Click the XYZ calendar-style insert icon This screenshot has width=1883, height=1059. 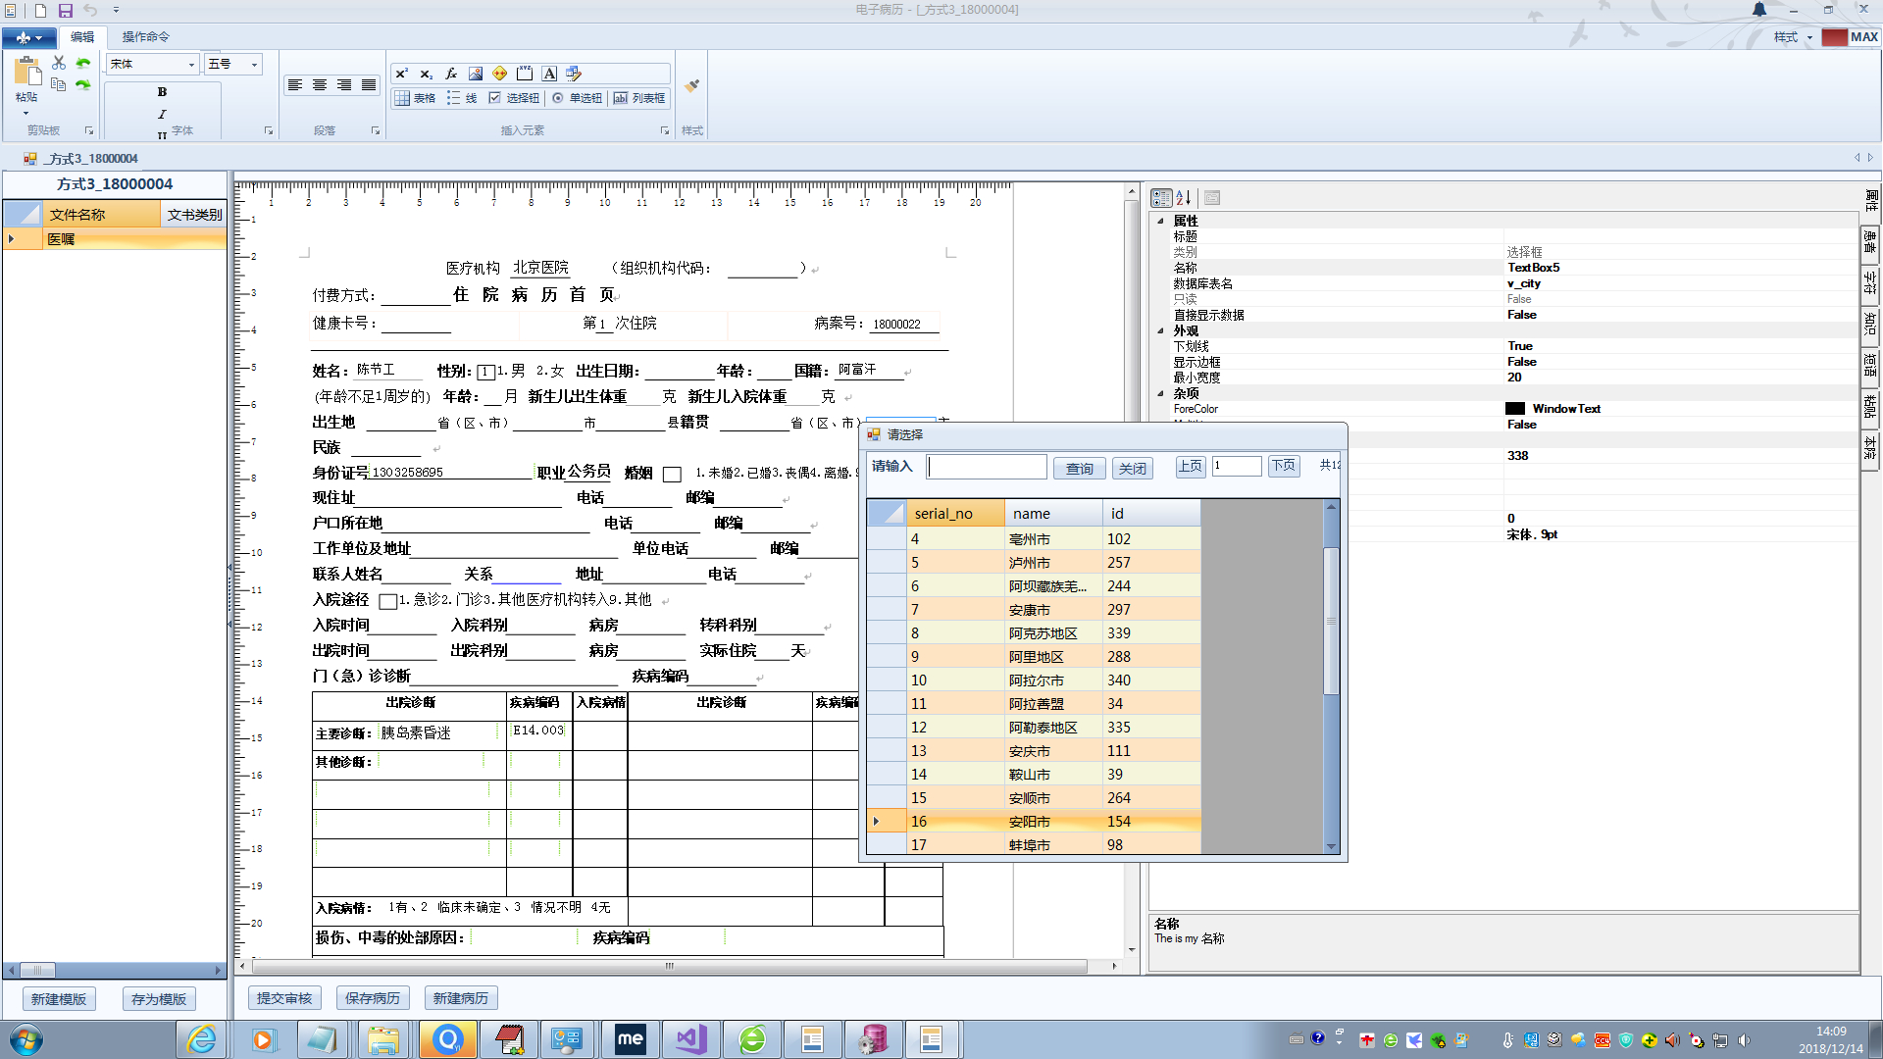coord(525,74)
